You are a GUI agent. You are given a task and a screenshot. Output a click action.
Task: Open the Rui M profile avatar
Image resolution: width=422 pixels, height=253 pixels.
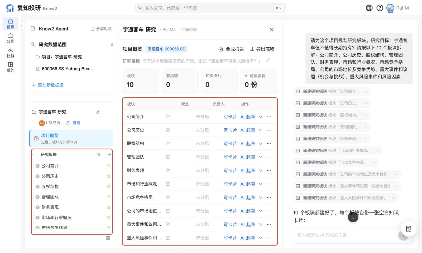pyautogui.click(x=390, y=8)
